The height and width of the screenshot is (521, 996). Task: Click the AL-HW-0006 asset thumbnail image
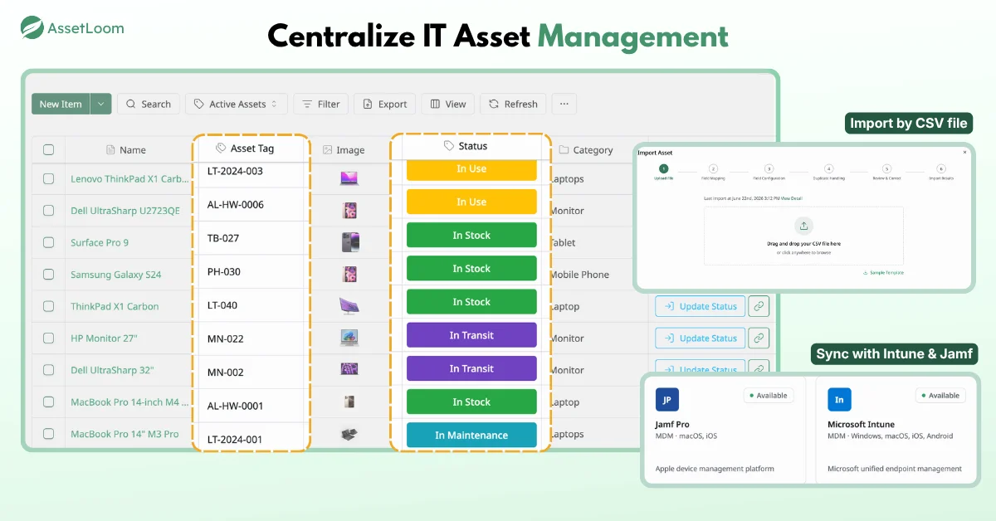coord(349,211)
